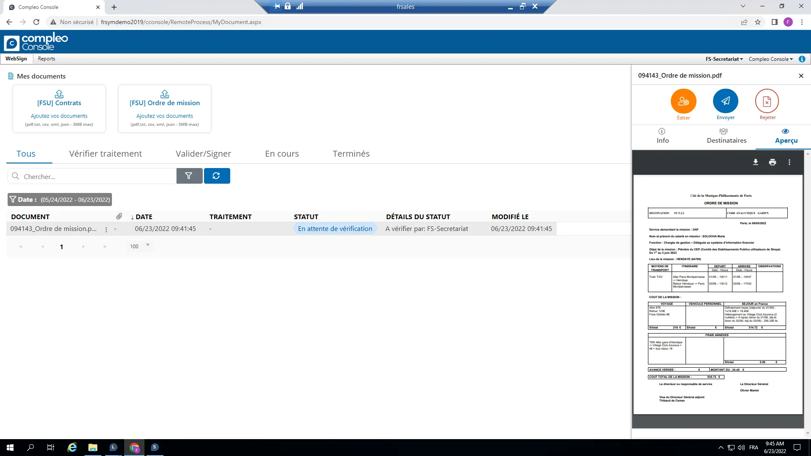This screenshot has height=456, width=811.
Task: Switch to Vérifier traitement tab
Action: [106, 154]
